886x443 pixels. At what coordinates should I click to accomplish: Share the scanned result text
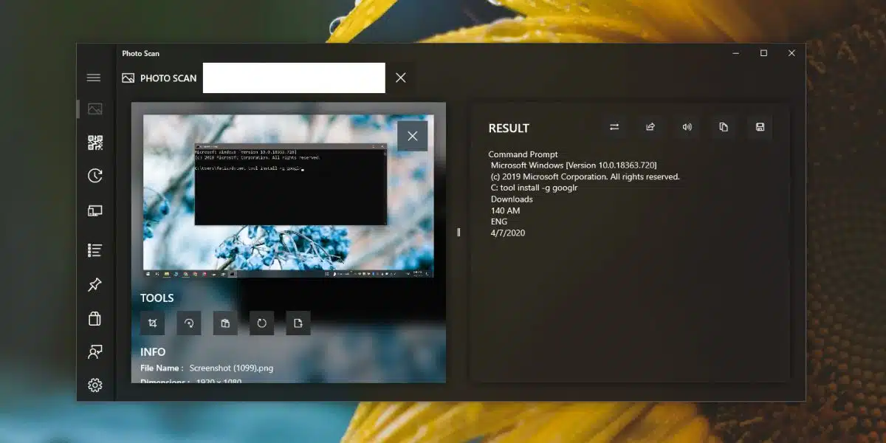[x=650, y=127]
